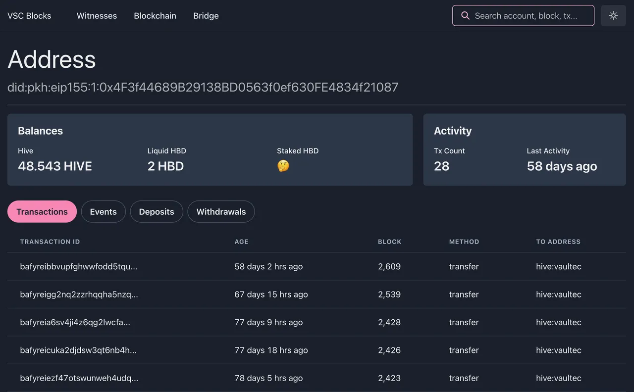Switch to the Deposits tab
Image resolution: width=634 pixels, height=392 pixels.
[x=157, y=211]
